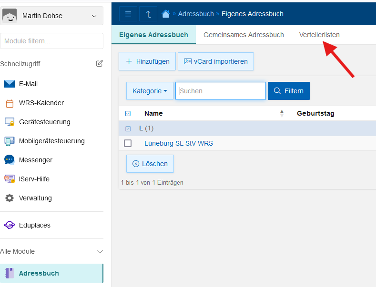Viewport: 376px width, 287px height.
Task: Collapse the Alle Module section
Action: [100, 251]
